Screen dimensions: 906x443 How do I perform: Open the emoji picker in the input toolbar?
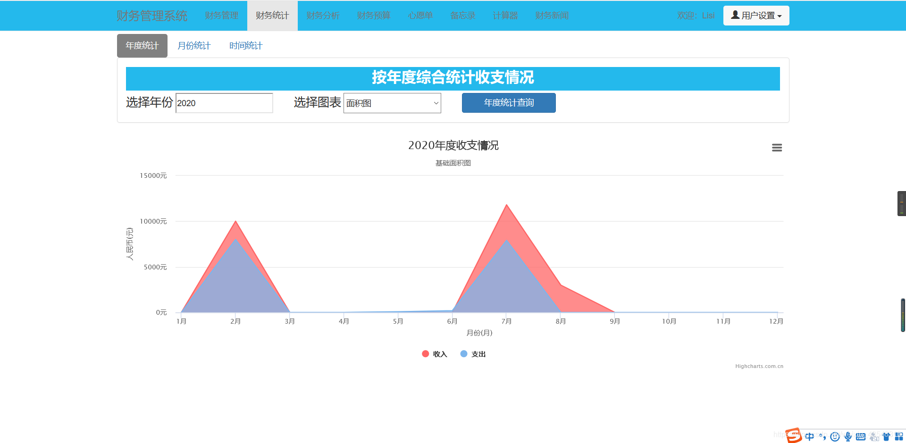pyautogui.click(x=835, y=436)
